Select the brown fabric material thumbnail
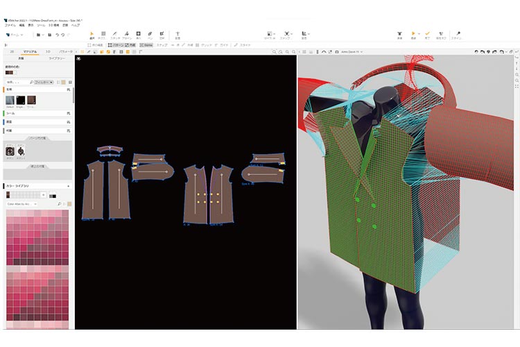 (31, 101)
